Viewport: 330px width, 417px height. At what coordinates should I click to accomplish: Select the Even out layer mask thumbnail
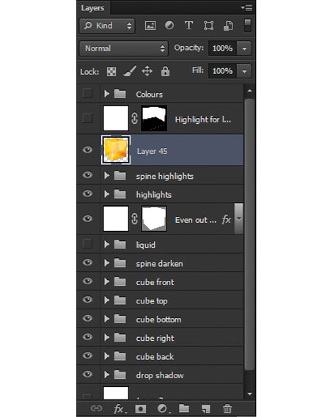154,218
